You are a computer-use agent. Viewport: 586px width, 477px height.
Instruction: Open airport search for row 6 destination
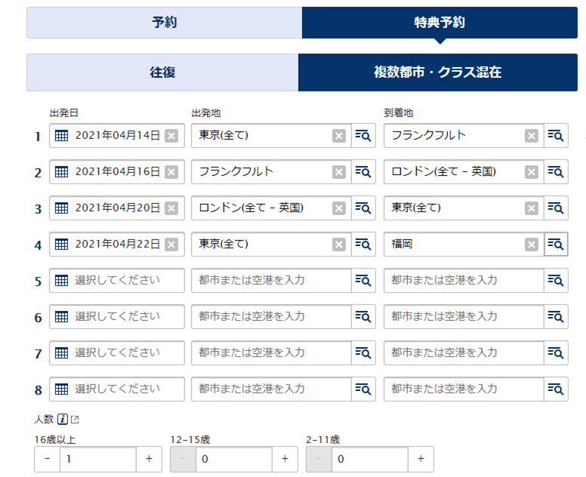click(556, 317)
